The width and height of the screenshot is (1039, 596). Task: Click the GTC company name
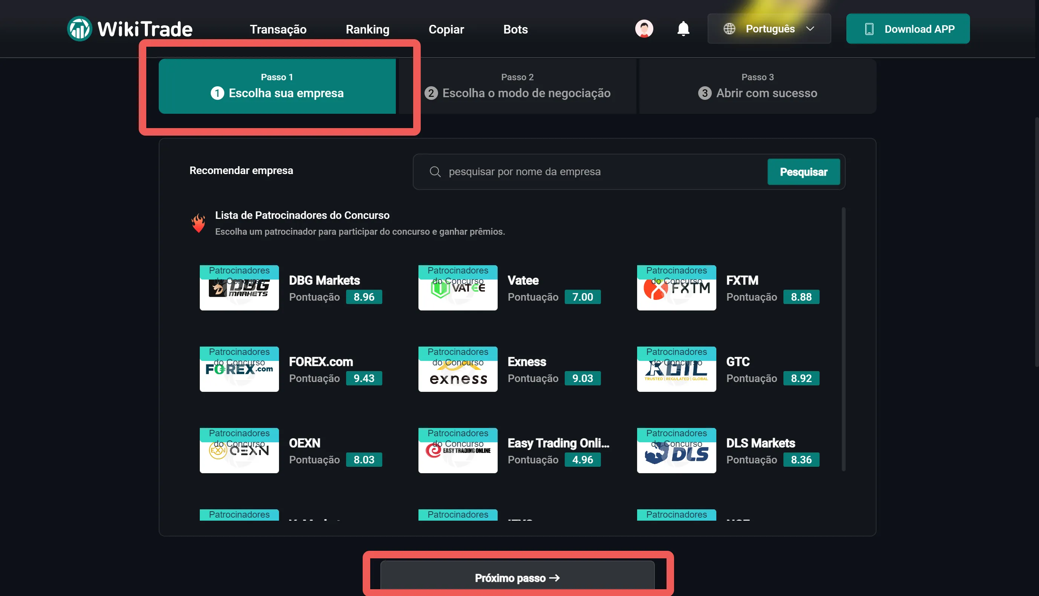[738, 362]
